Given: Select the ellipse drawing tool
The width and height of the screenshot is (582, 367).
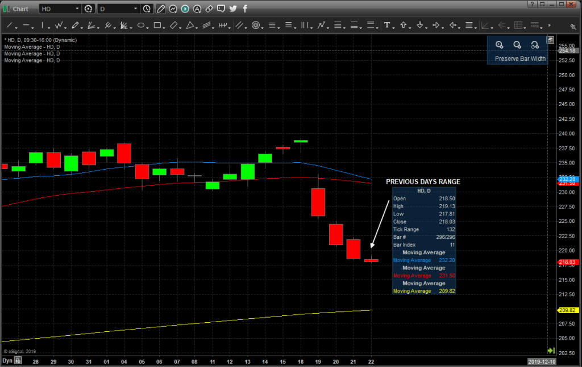Looking at the screenshot, I should tap(141, 26).
